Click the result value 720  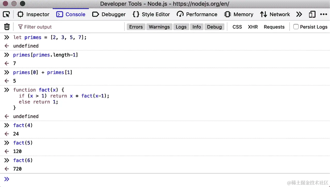pyautogui.click(x=17, y=169)
